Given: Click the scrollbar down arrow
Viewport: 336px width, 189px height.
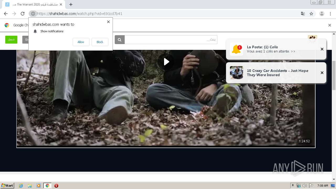Looking at the screenshot, I should pyautogui.click(x=334, y=180).
